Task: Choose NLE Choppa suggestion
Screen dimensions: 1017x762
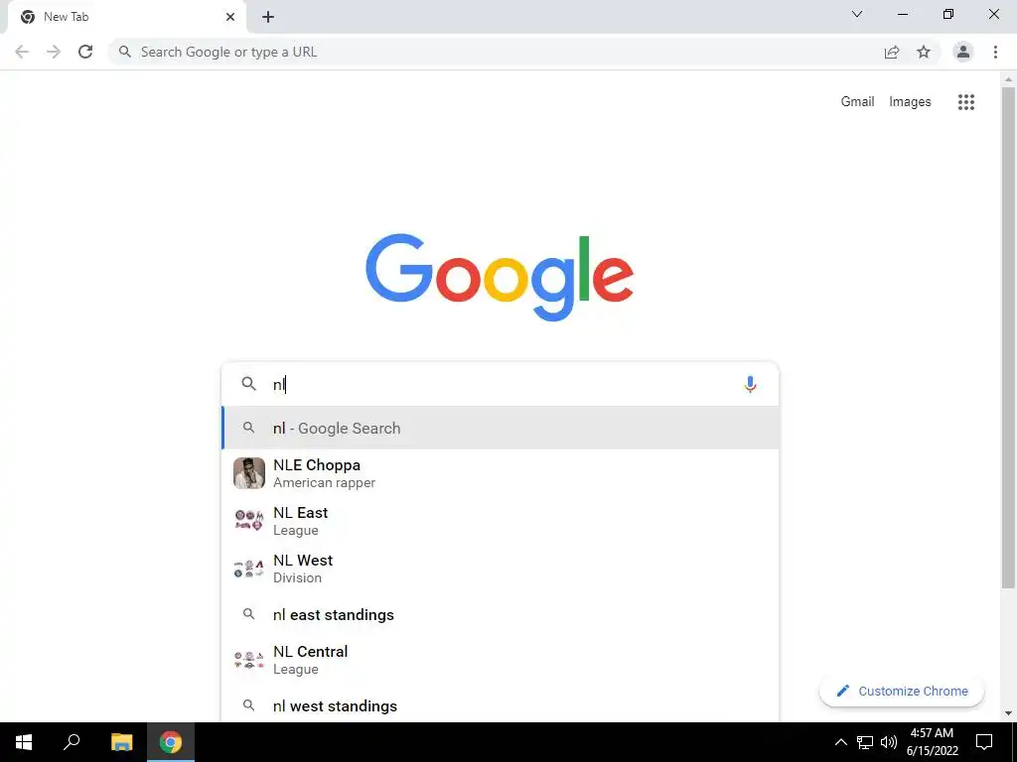Action: 501,473
